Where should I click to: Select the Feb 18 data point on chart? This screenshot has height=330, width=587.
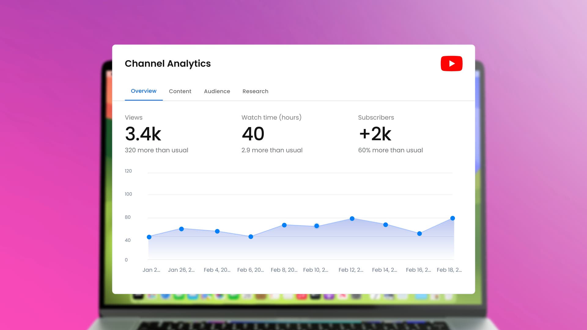pyautogui.click(x=452, y=218)
